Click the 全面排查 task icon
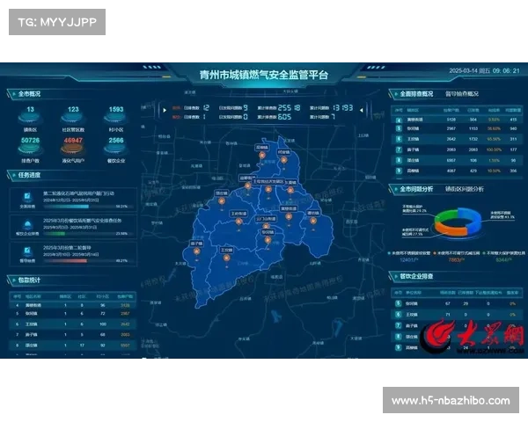528x422 pixels. pos(27,197)
